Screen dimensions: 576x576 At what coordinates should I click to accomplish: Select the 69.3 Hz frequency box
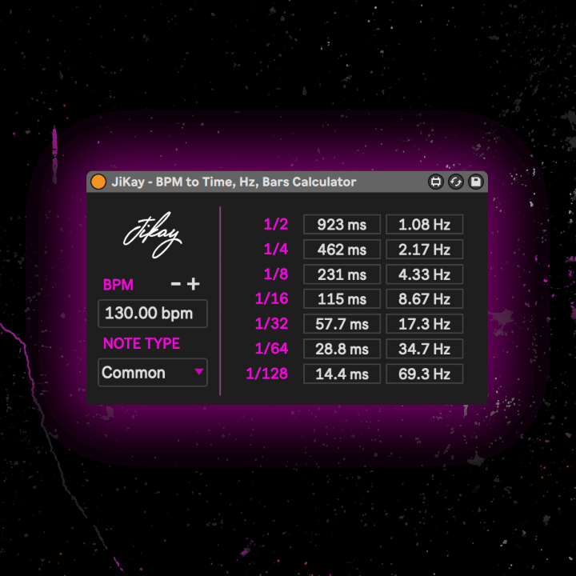tap(424, 374)
